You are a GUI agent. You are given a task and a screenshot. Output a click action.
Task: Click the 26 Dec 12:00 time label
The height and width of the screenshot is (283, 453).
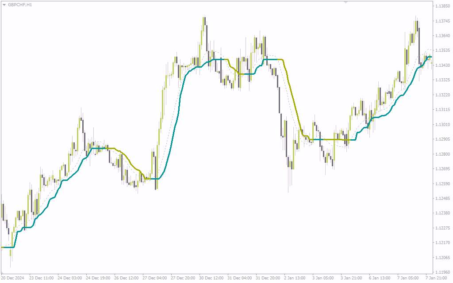(x=126, y=278)
